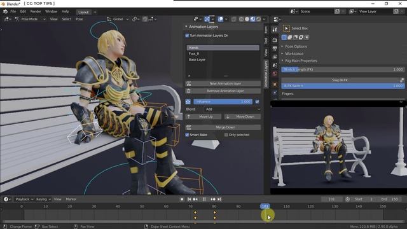Select the Hands animation layer
The image size is (407, 229).
click(223, 48)
